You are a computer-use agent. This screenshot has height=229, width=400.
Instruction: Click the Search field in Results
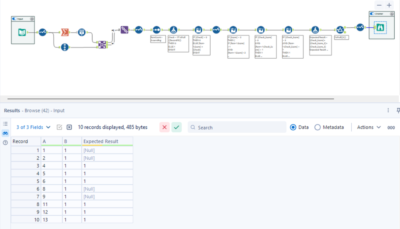tap(237, 127)
